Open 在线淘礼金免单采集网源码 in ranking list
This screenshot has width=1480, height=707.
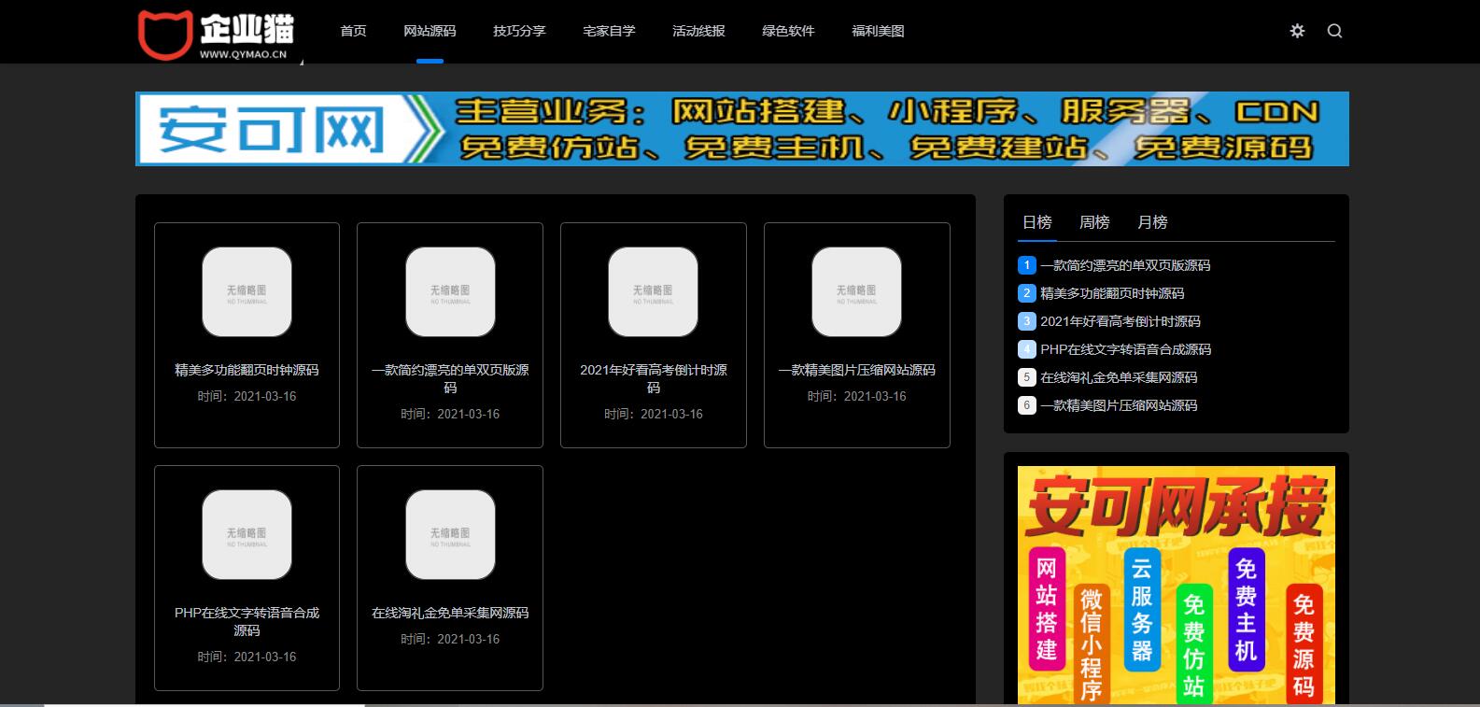(x=1119, y=377)
